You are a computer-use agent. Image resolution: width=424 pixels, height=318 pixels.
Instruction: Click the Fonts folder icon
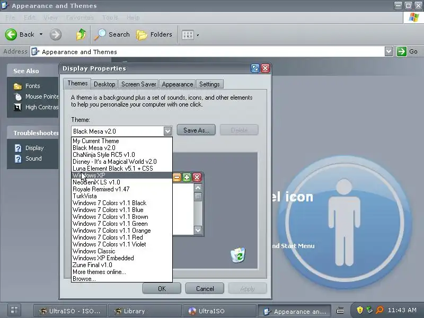(17, 86)
